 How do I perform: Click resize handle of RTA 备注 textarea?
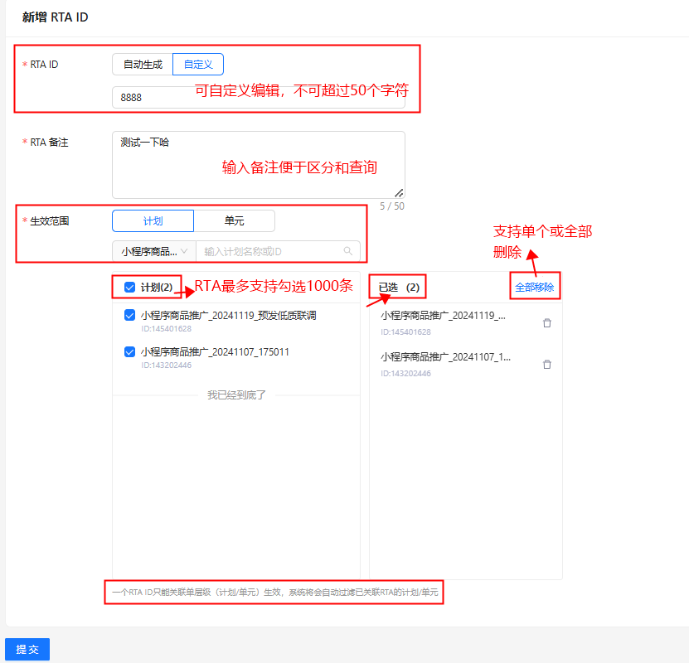coord(399,191)
